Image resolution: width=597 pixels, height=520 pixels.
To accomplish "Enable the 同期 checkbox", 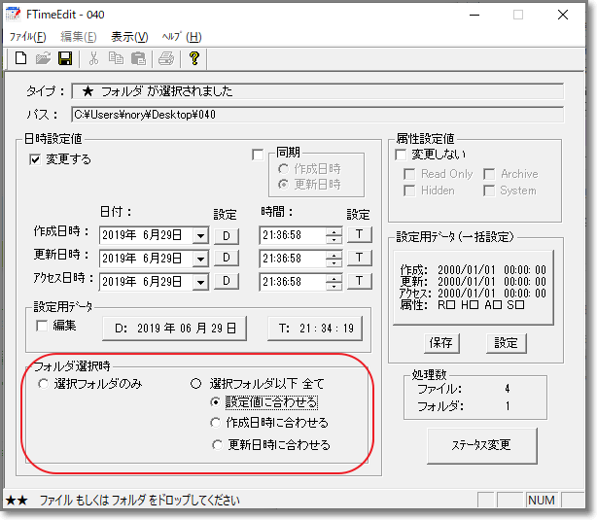I will click(x=258, y=154).
